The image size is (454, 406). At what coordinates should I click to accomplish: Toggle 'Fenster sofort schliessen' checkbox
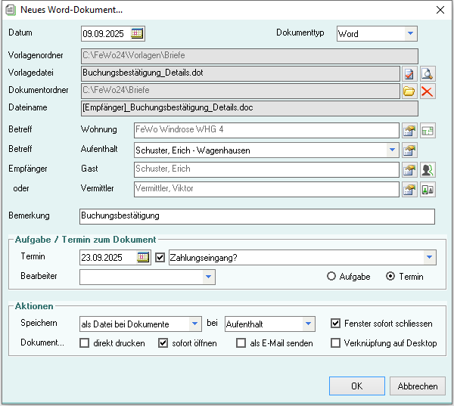336,324
